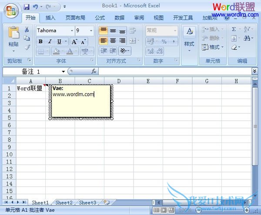Activate the Format Painter brush

pyautogui.click(x=27, y=47)
